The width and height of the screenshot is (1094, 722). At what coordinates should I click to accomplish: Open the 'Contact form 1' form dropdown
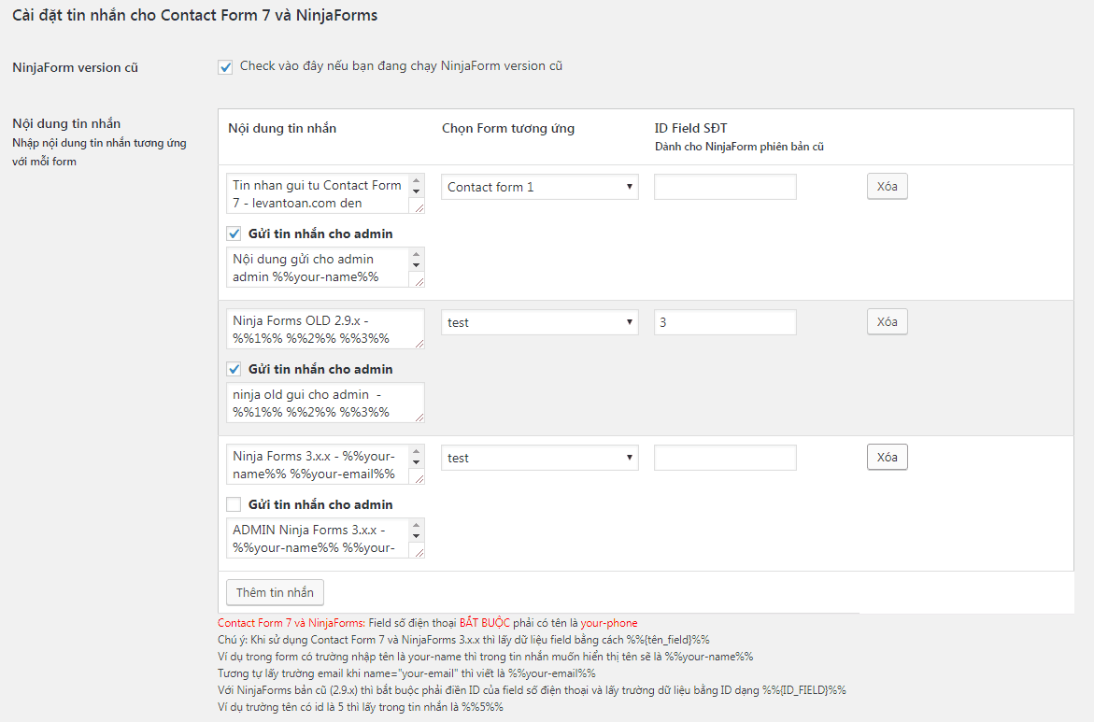(539, 187)
